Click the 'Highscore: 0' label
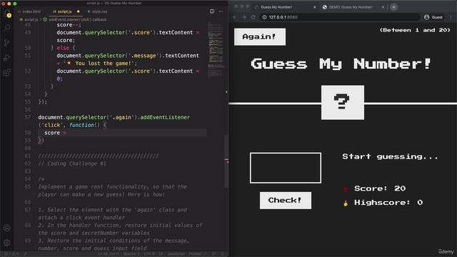 (x=388, y=203)
